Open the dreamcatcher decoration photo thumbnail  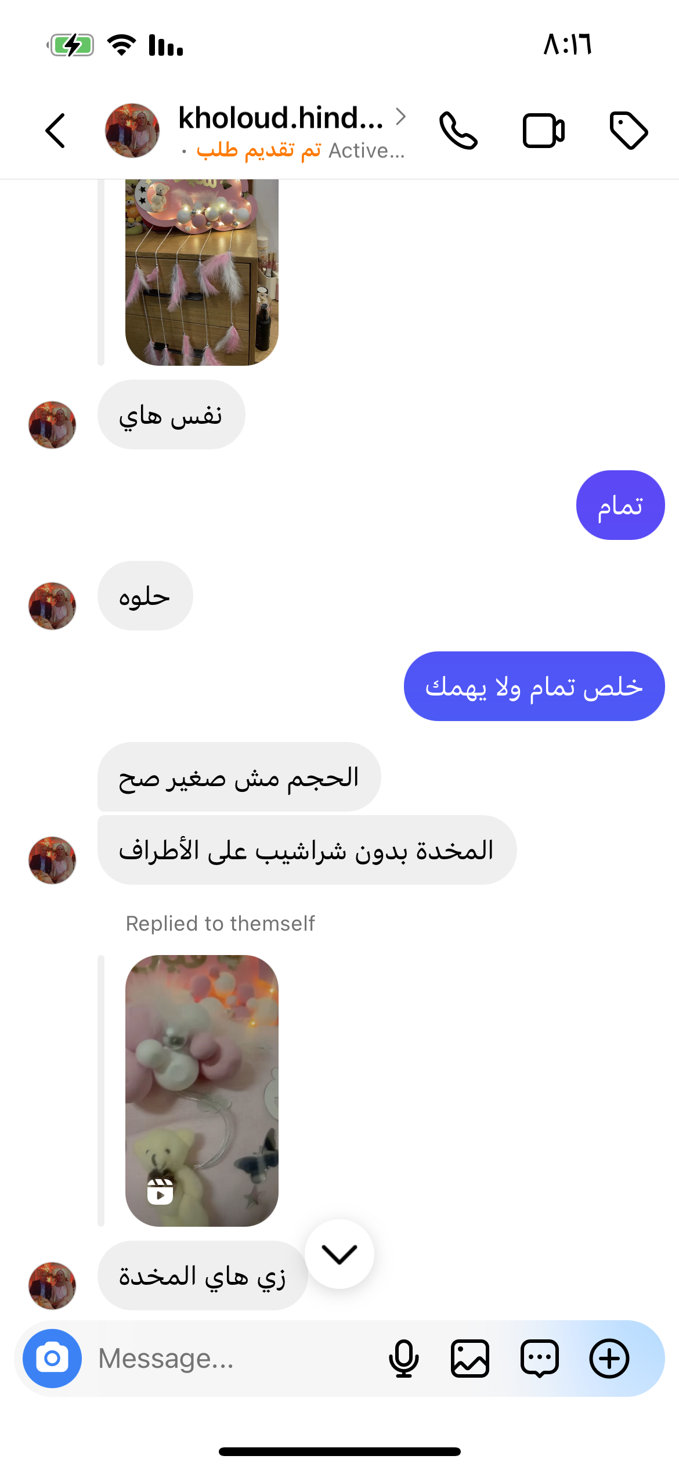202,272
